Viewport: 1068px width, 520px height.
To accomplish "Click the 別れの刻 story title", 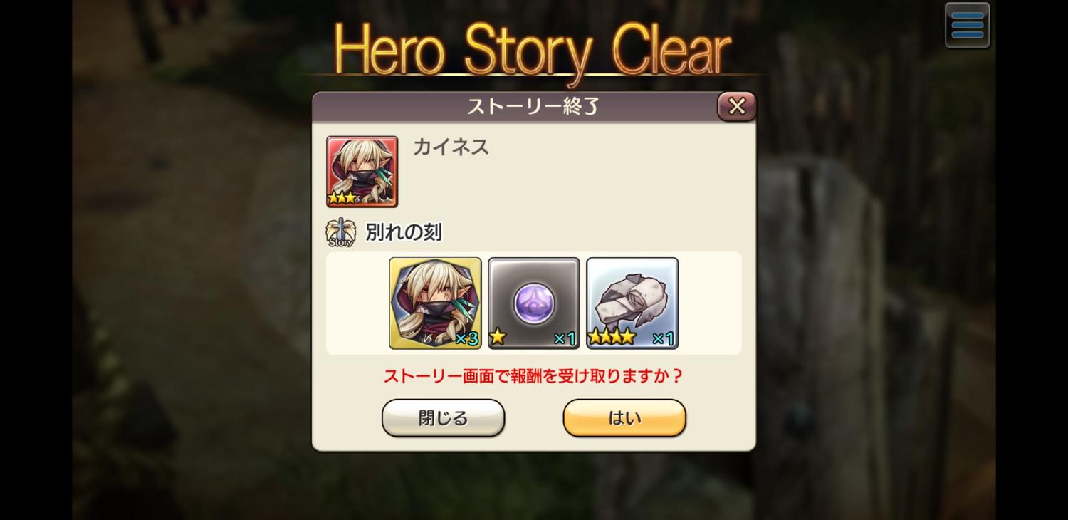I will [x=404, y=232].
